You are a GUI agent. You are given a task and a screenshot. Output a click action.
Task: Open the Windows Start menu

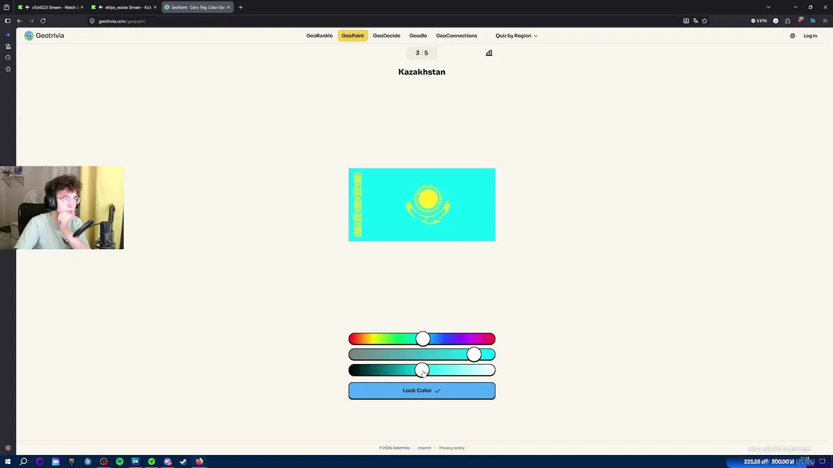(7, 461)
